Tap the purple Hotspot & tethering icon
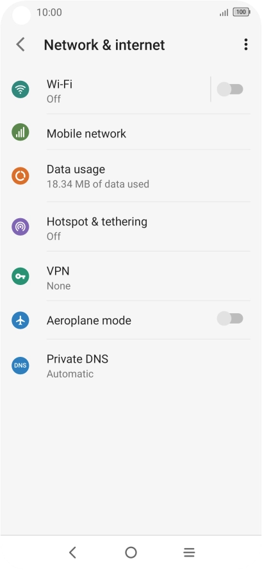 (20, 227)
